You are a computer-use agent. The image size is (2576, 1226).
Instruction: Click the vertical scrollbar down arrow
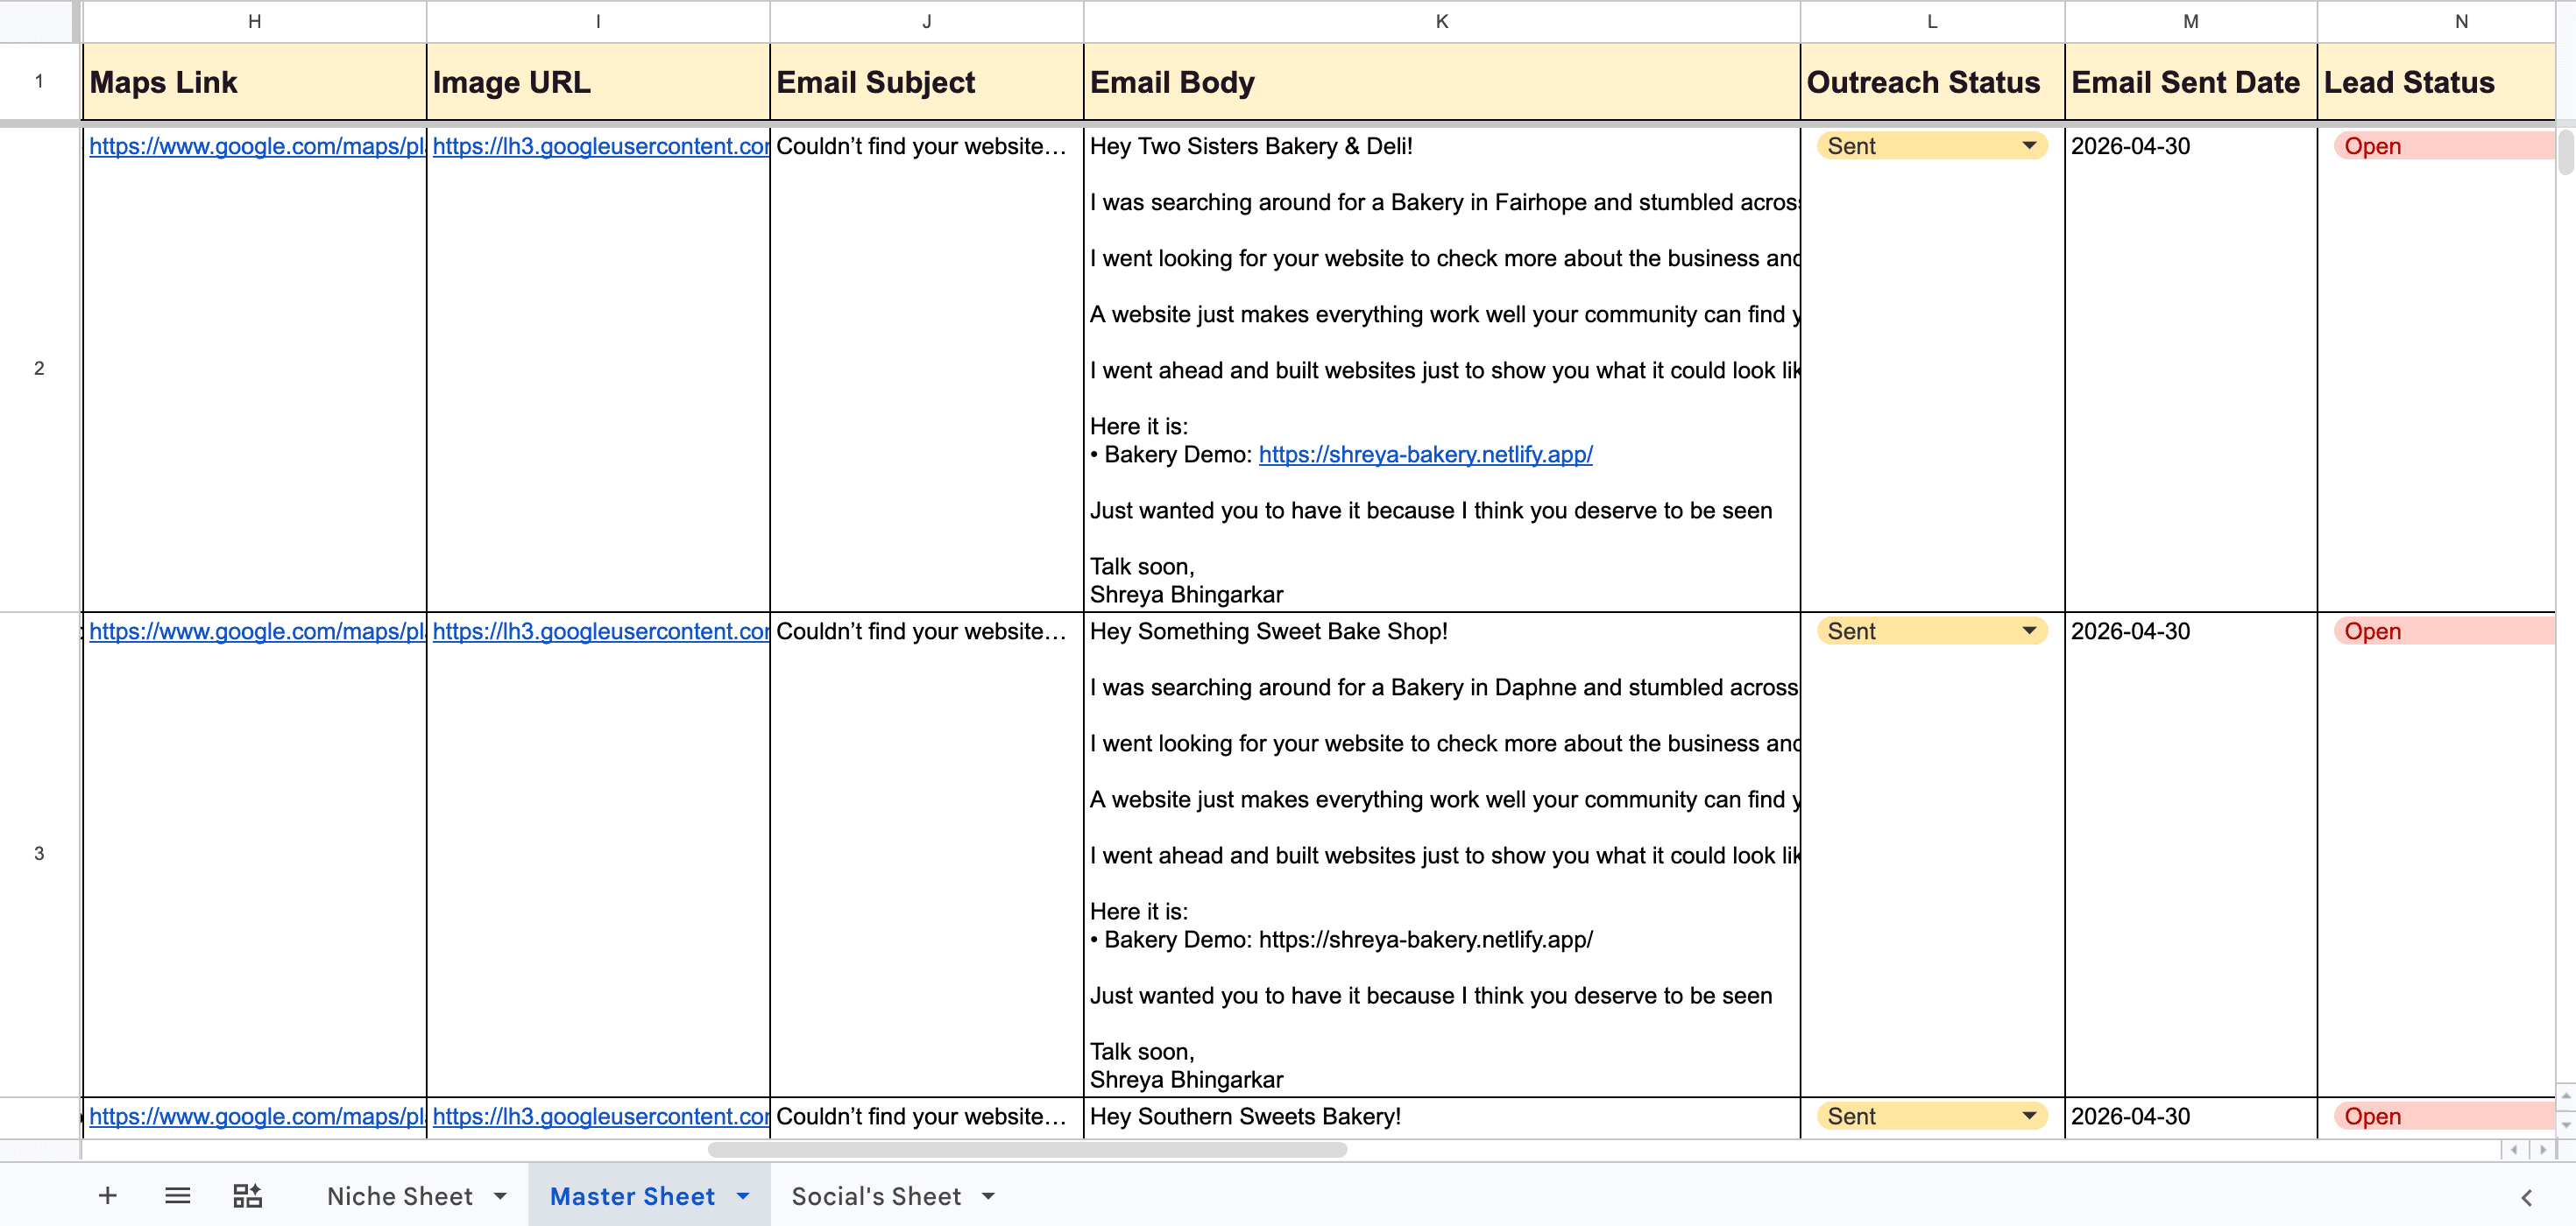coord(2565,1124)
